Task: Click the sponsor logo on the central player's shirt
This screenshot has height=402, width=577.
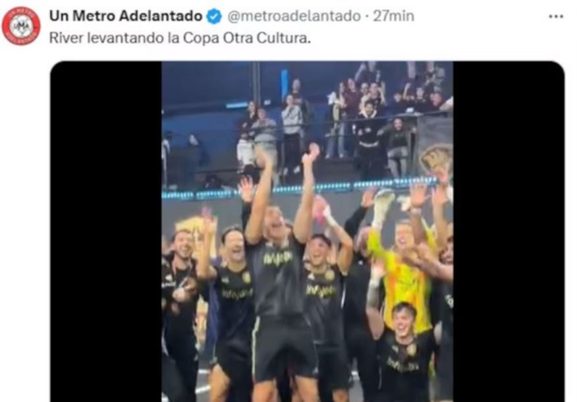Action: coord(278,258)
